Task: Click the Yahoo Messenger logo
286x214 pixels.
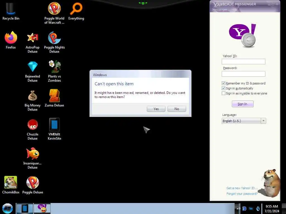Action: point(243,35)
